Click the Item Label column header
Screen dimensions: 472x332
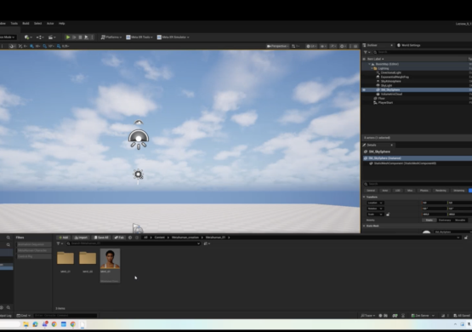[375, 59]
